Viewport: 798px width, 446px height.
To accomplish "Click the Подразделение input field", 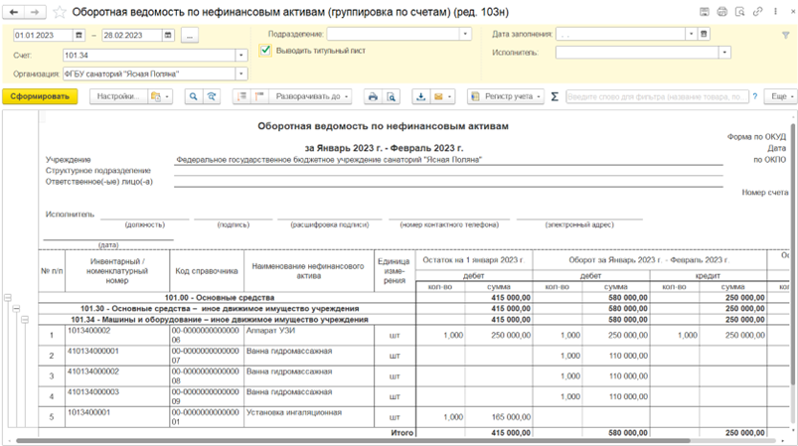I will coord(393,34).
